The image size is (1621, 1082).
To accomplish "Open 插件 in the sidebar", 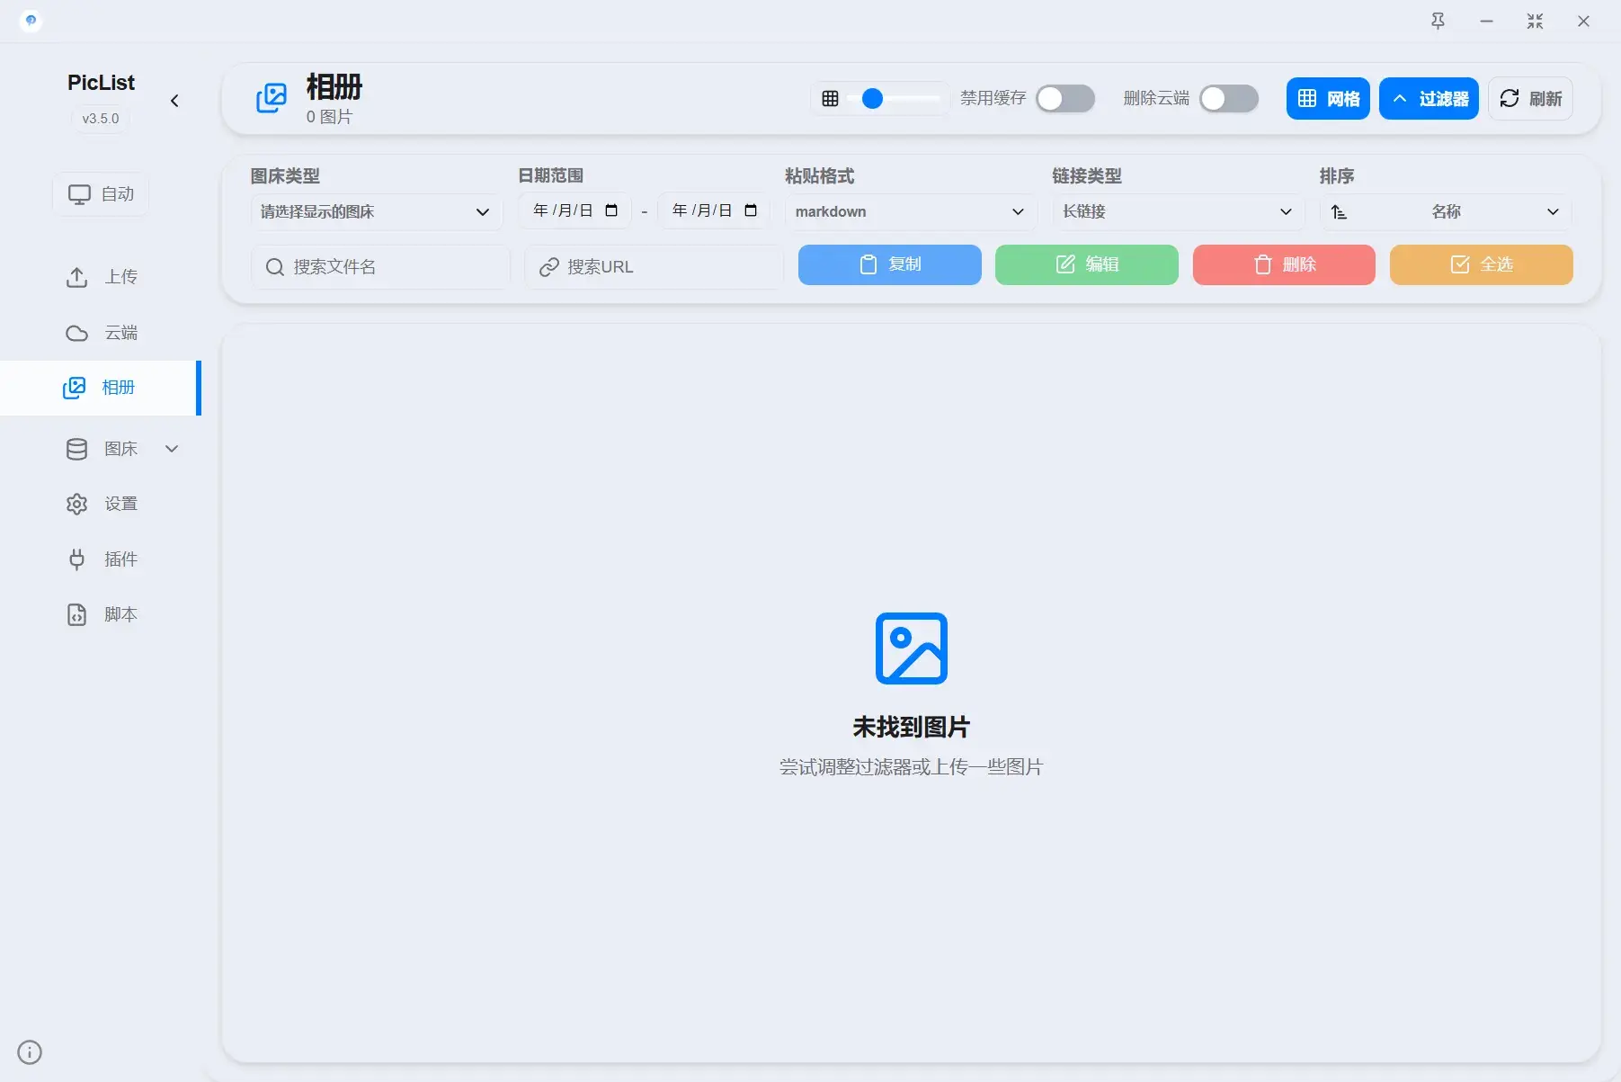I will point(102,559).
